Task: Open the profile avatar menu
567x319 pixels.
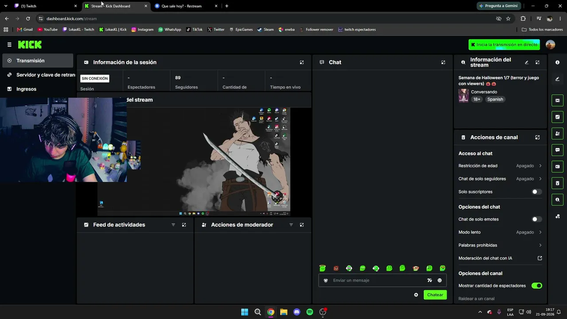Action: 550,45
